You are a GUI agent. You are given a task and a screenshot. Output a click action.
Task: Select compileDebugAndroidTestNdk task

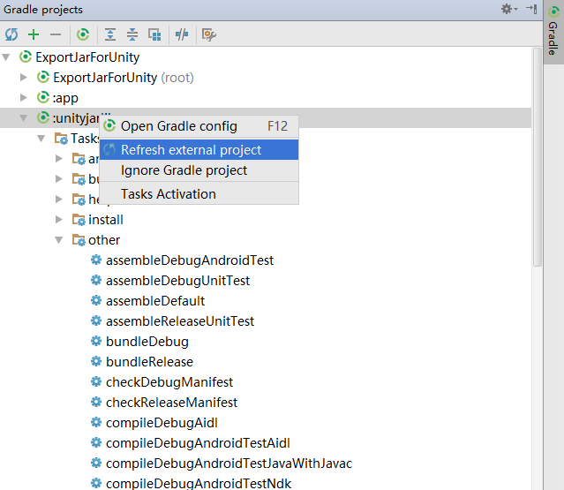click(191, 483)
